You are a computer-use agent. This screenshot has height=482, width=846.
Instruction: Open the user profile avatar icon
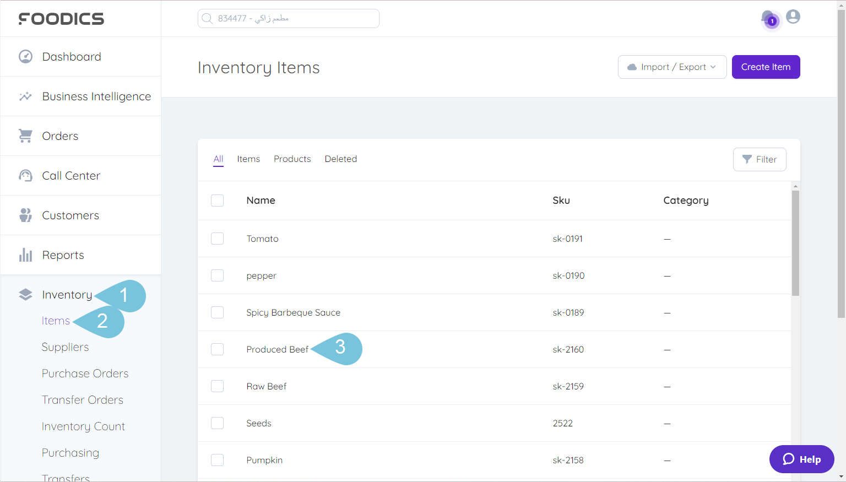(x=793, y=17)
